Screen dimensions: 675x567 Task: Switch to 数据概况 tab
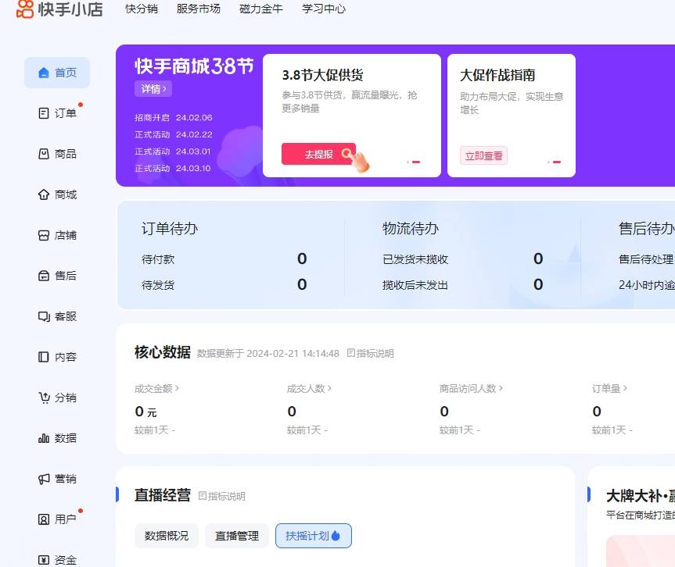click(167, 536)
